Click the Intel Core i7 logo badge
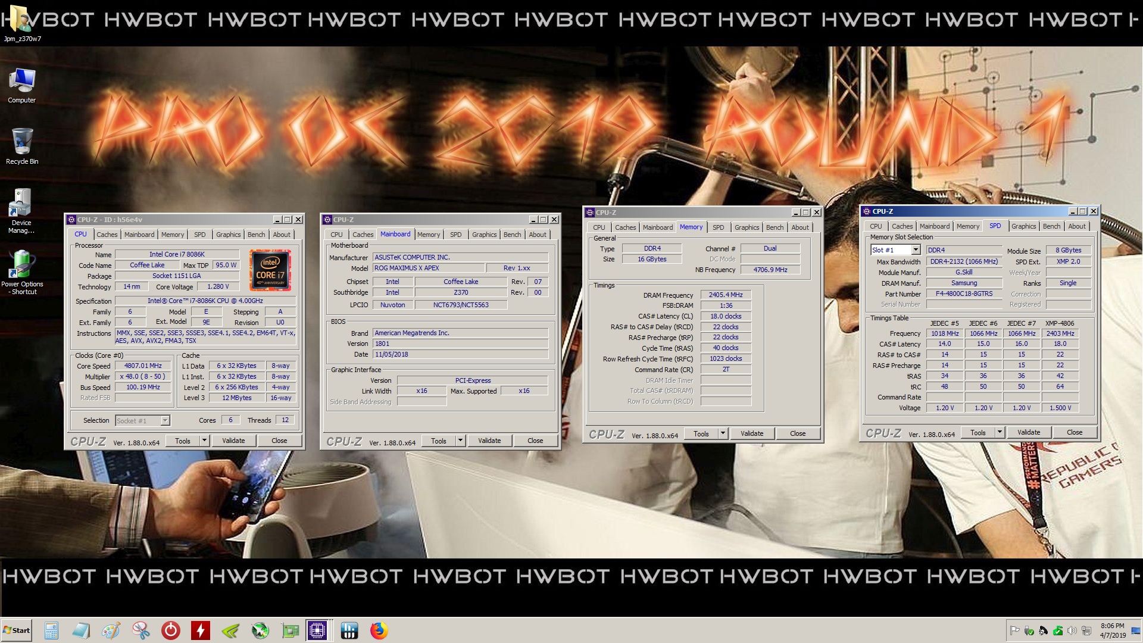 (270, 270)
